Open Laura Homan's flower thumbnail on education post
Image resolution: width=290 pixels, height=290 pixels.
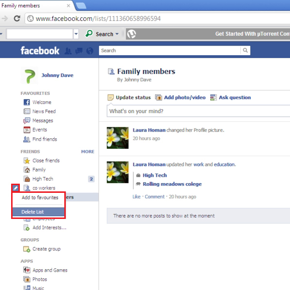[117, 172]
